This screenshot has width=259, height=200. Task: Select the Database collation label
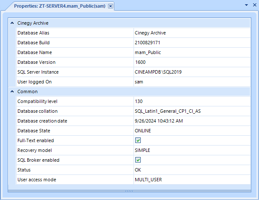click(37, 111)
